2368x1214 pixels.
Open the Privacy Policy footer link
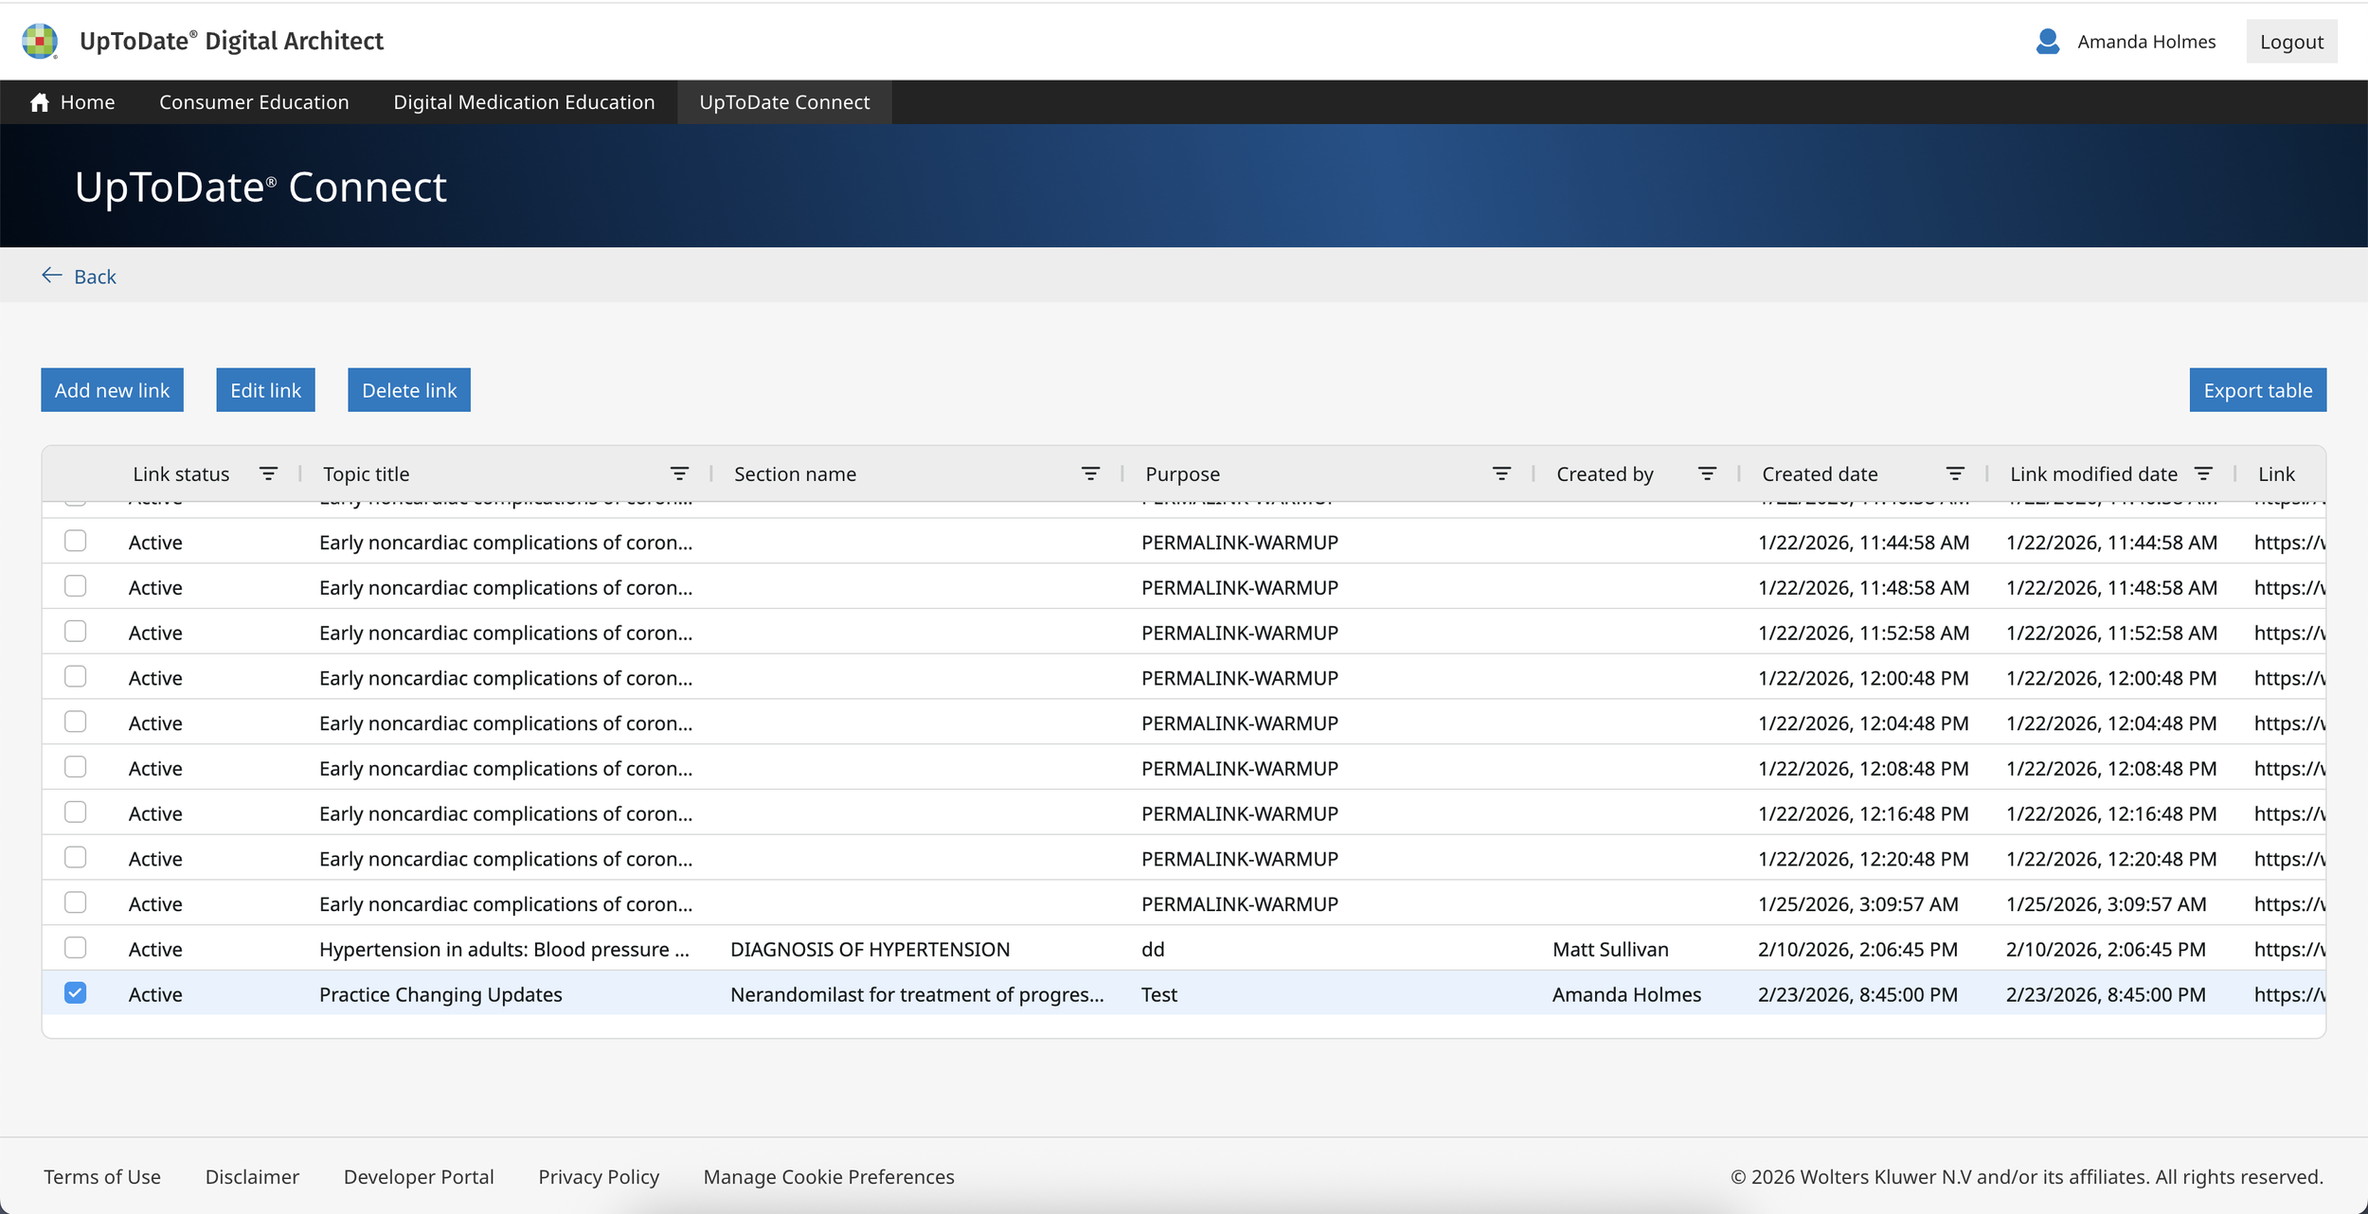(x=599, y=1177)
